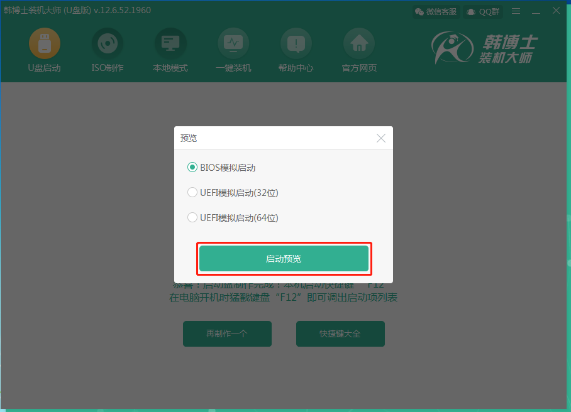This screenshot has width=571, height=412.
Task: Minimize the application window
Action: click(536, 11)
